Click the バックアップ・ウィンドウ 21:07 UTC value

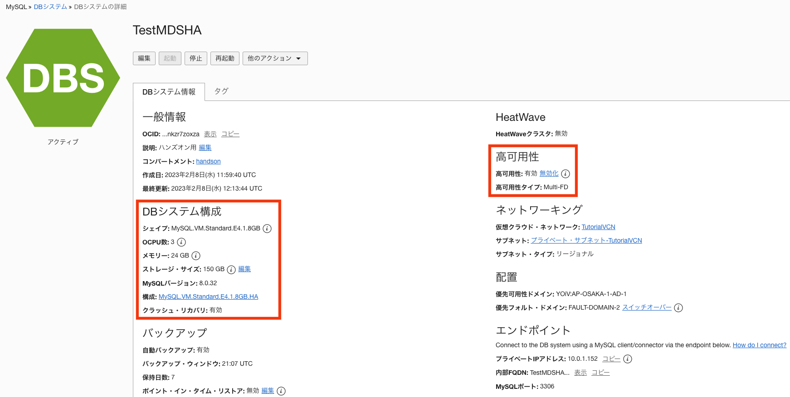point(237,364)
